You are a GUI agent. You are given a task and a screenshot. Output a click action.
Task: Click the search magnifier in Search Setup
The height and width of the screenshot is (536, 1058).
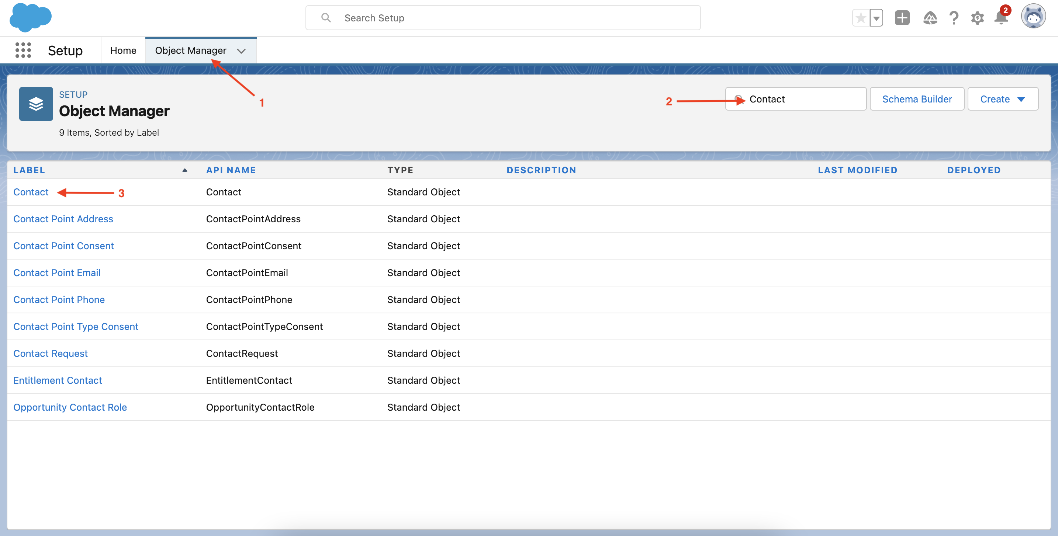click(326, 18)
